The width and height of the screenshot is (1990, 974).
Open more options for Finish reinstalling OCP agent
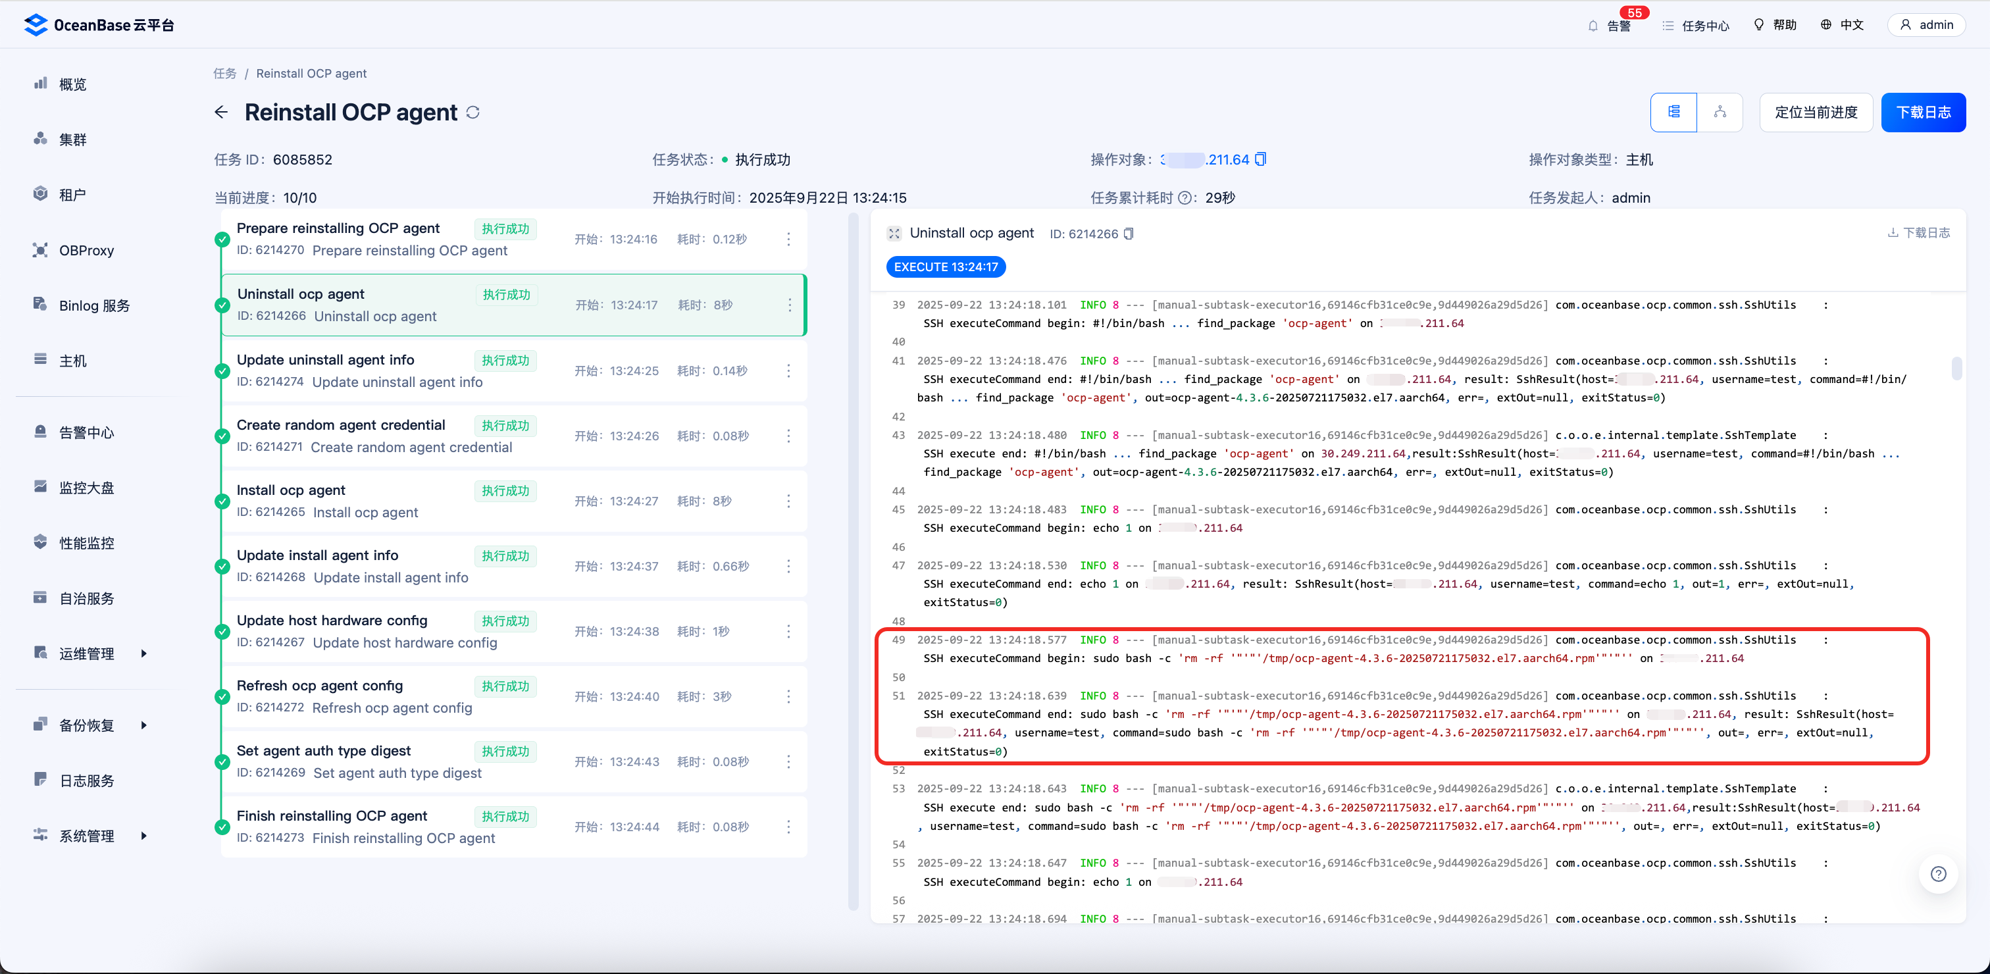coord(789,827)
